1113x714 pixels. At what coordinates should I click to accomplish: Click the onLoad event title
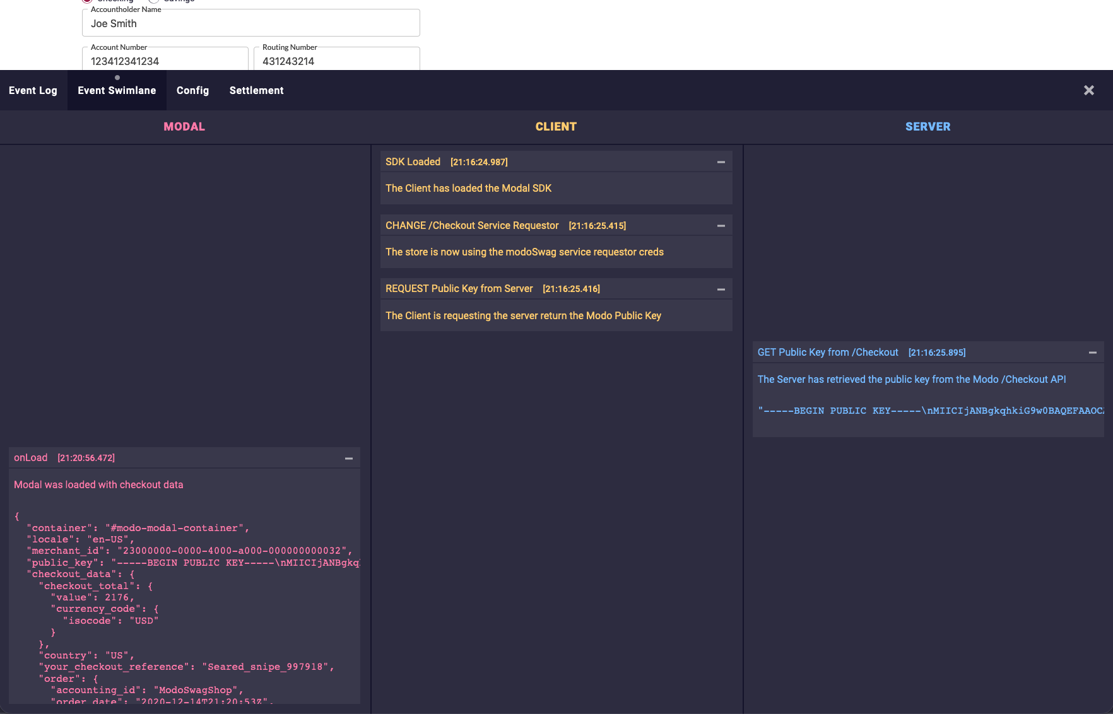point(30,458)
